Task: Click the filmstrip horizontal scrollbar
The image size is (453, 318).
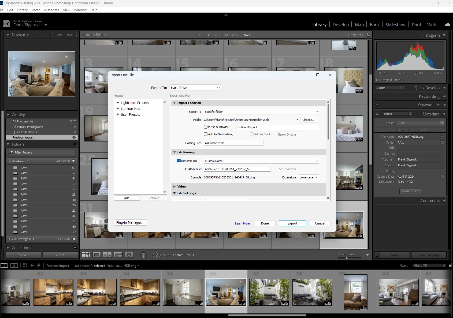Action: (267, 315)
